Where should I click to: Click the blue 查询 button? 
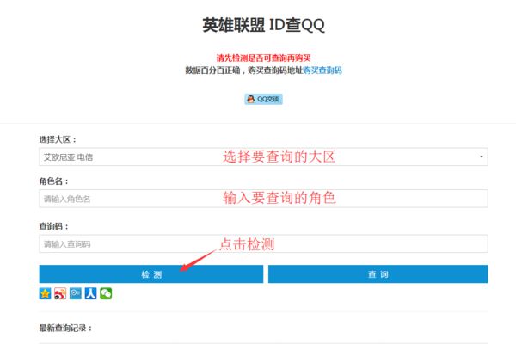pos(378,273)
